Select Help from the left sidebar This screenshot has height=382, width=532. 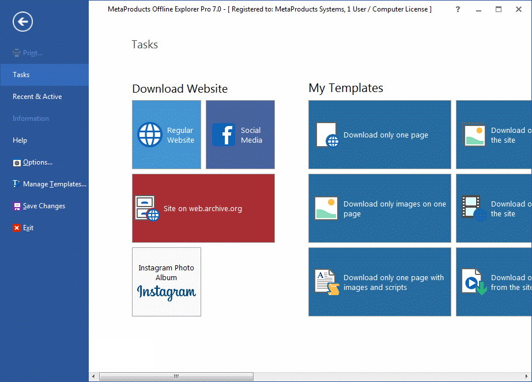[x=20, y=140]
